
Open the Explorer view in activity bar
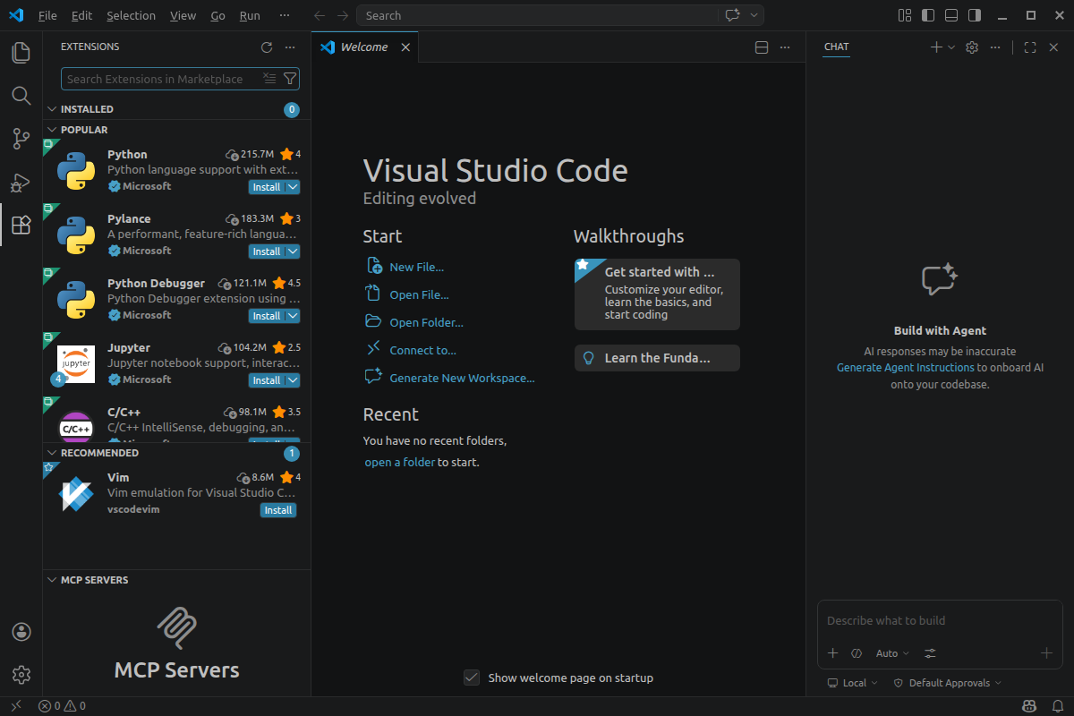click(21, 53)
